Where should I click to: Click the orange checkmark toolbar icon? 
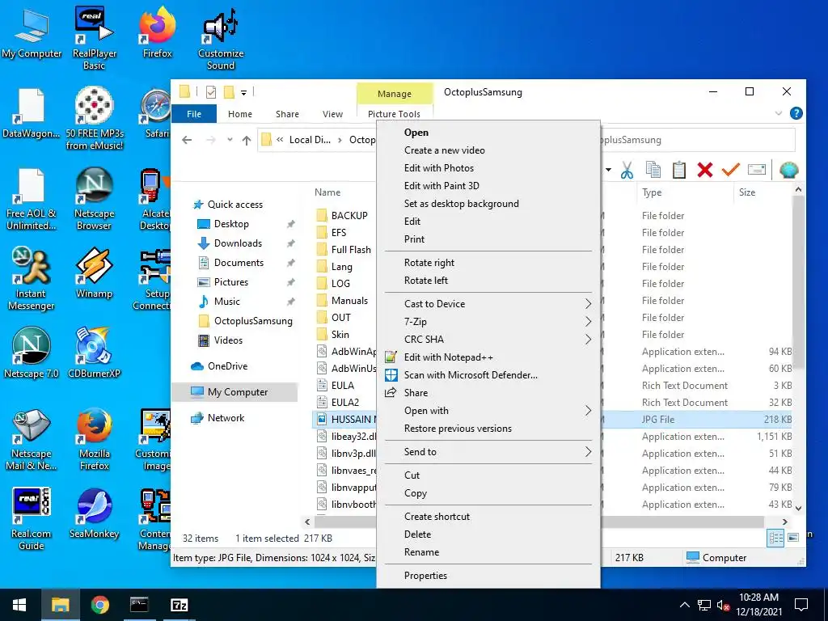pos(731,170)
